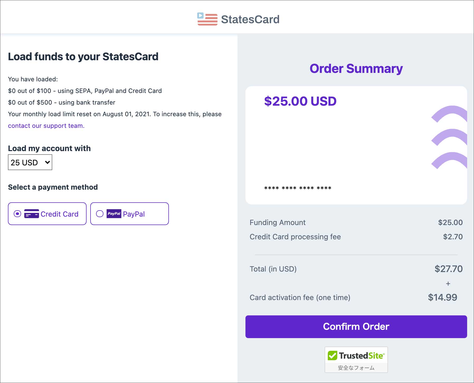This screenshot has width=474, height=383.
Task: Click the TrustedSite green checkmark icon
Action: (333, 356)
